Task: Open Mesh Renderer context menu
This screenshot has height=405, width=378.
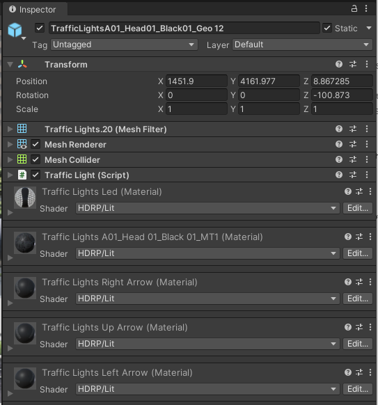Action: tap(367, 144)
